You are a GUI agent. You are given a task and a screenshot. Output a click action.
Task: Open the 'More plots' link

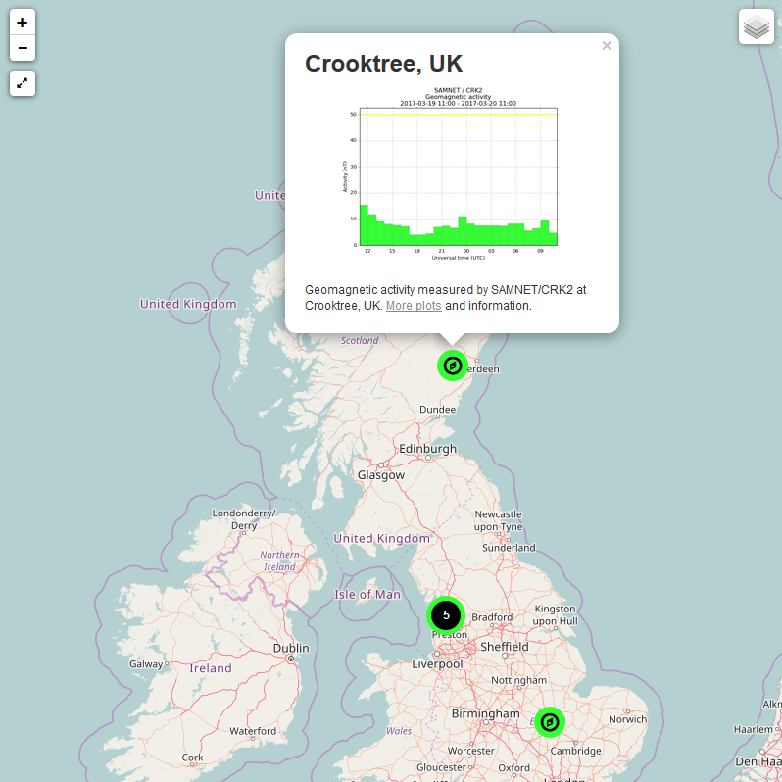[414, 306]
